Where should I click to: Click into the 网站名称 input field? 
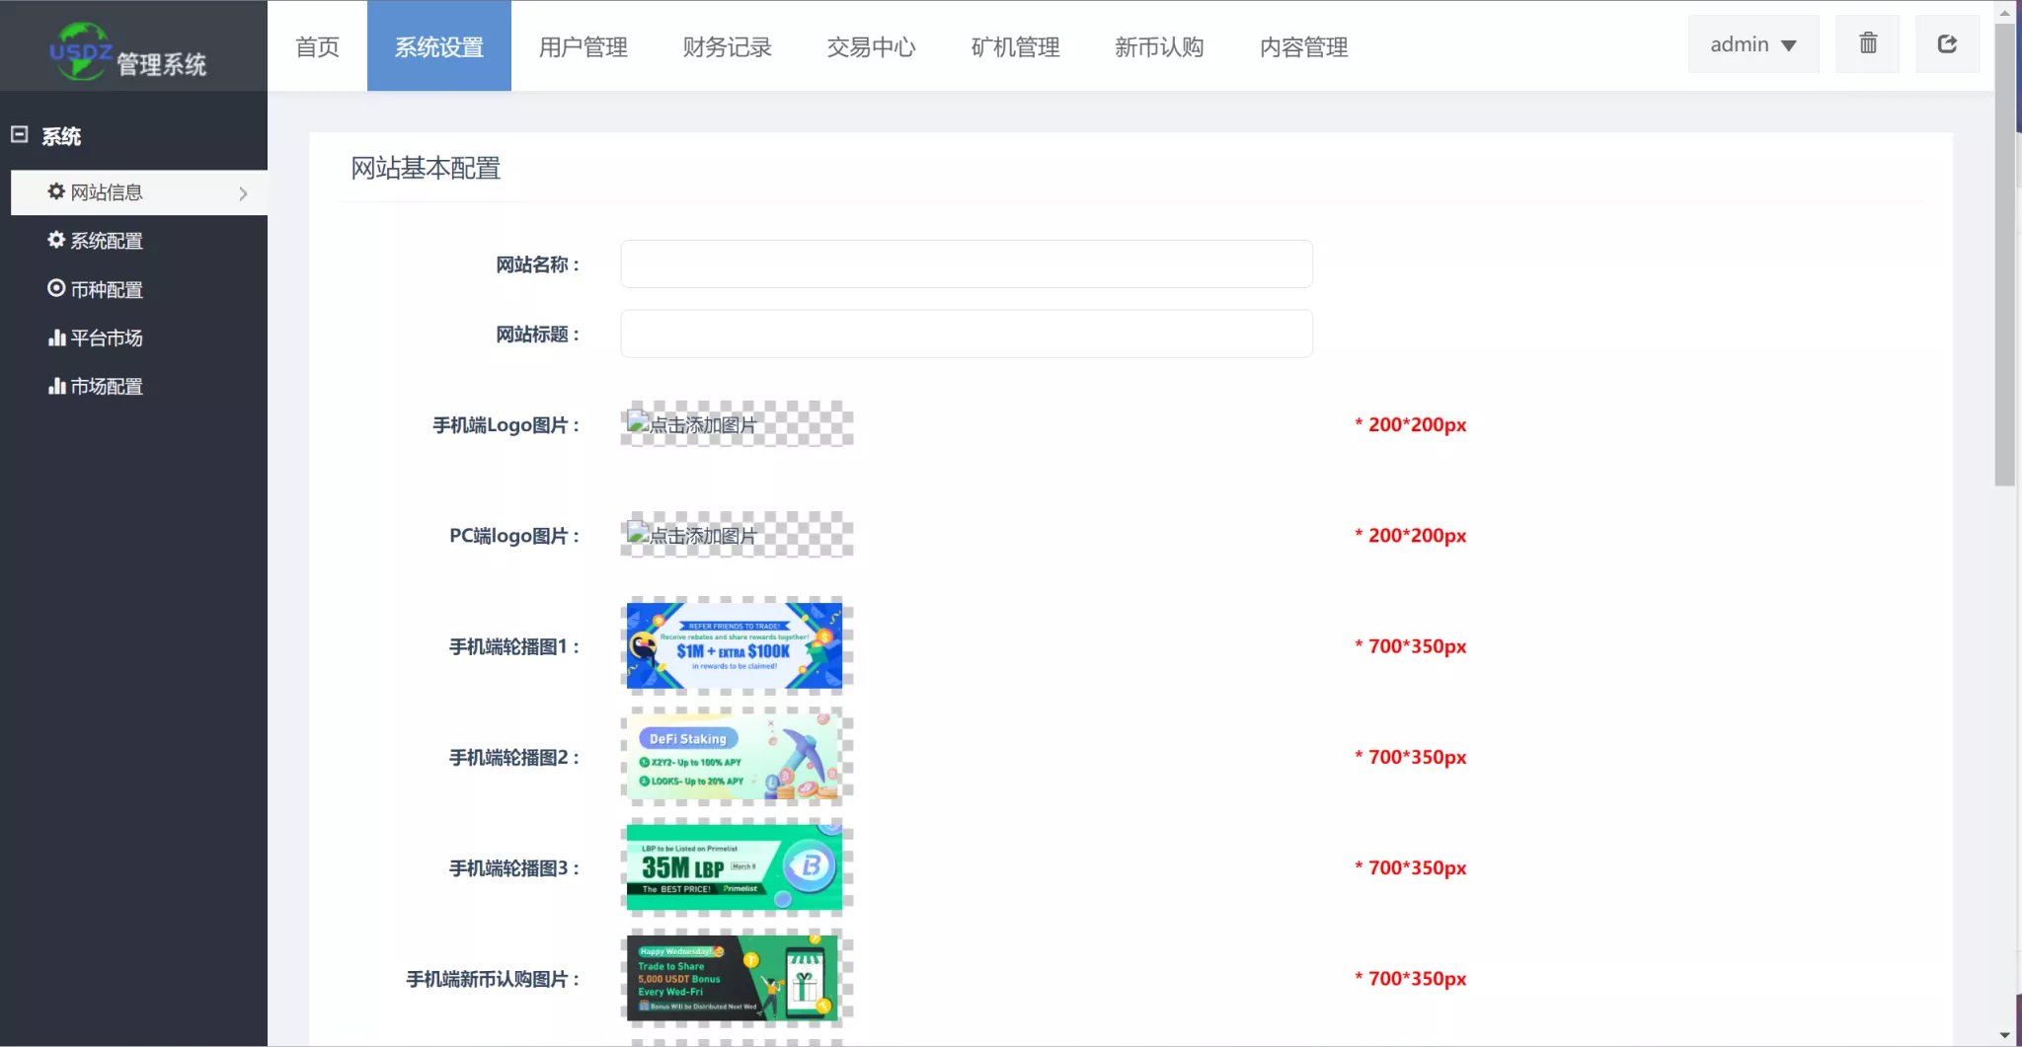966,264
